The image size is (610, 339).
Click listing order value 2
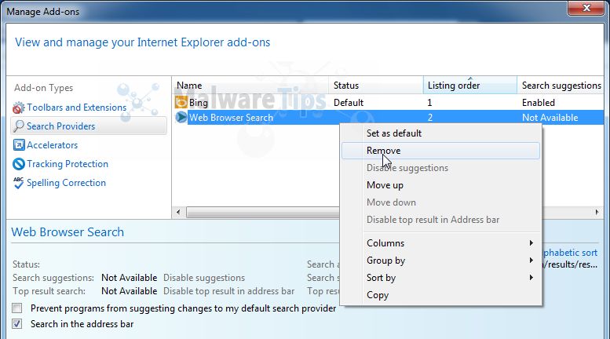coord(430,118)
